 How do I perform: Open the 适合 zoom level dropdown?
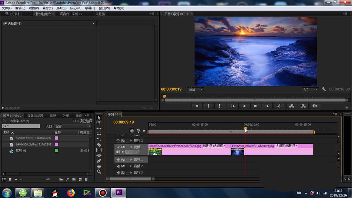pos(196,89)
